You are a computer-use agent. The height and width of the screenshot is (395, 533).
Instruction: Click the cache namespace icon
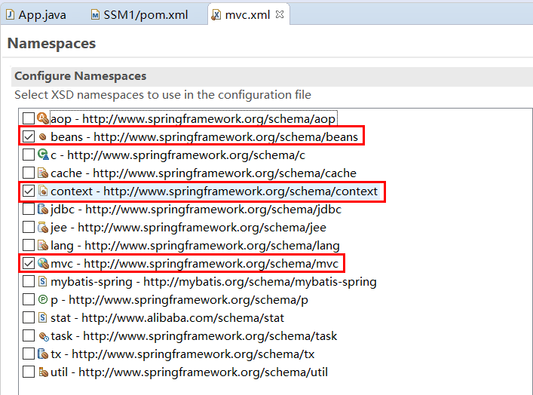pos(43,173)
